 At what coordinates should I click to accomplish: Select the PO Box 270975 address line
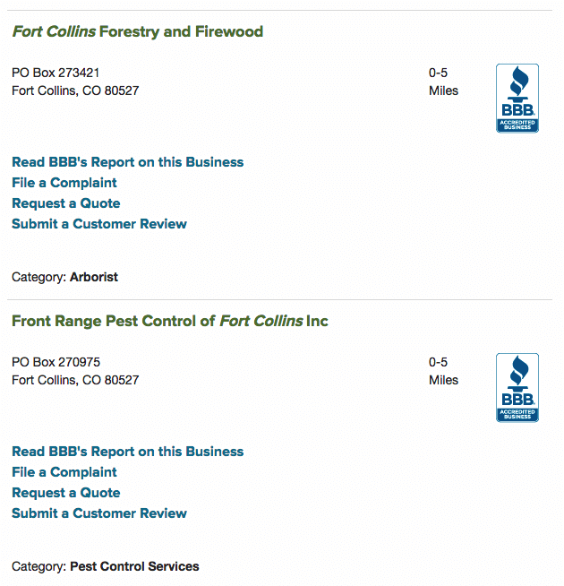pyautogui.click(x=56, y=362)
